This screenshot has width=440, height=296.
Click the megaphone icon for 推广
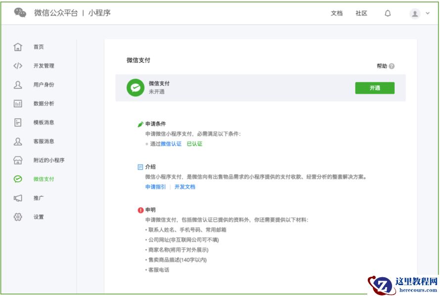(x=18, y=198)
